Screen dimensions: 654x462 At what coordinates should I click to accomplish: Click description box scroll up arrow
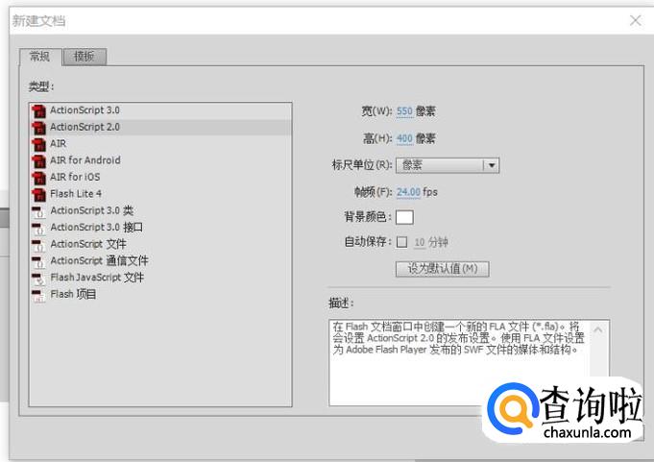tap(598, 329)
